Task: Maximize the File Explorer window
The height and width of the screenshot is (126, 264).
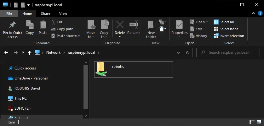Action: pos(242,5)
